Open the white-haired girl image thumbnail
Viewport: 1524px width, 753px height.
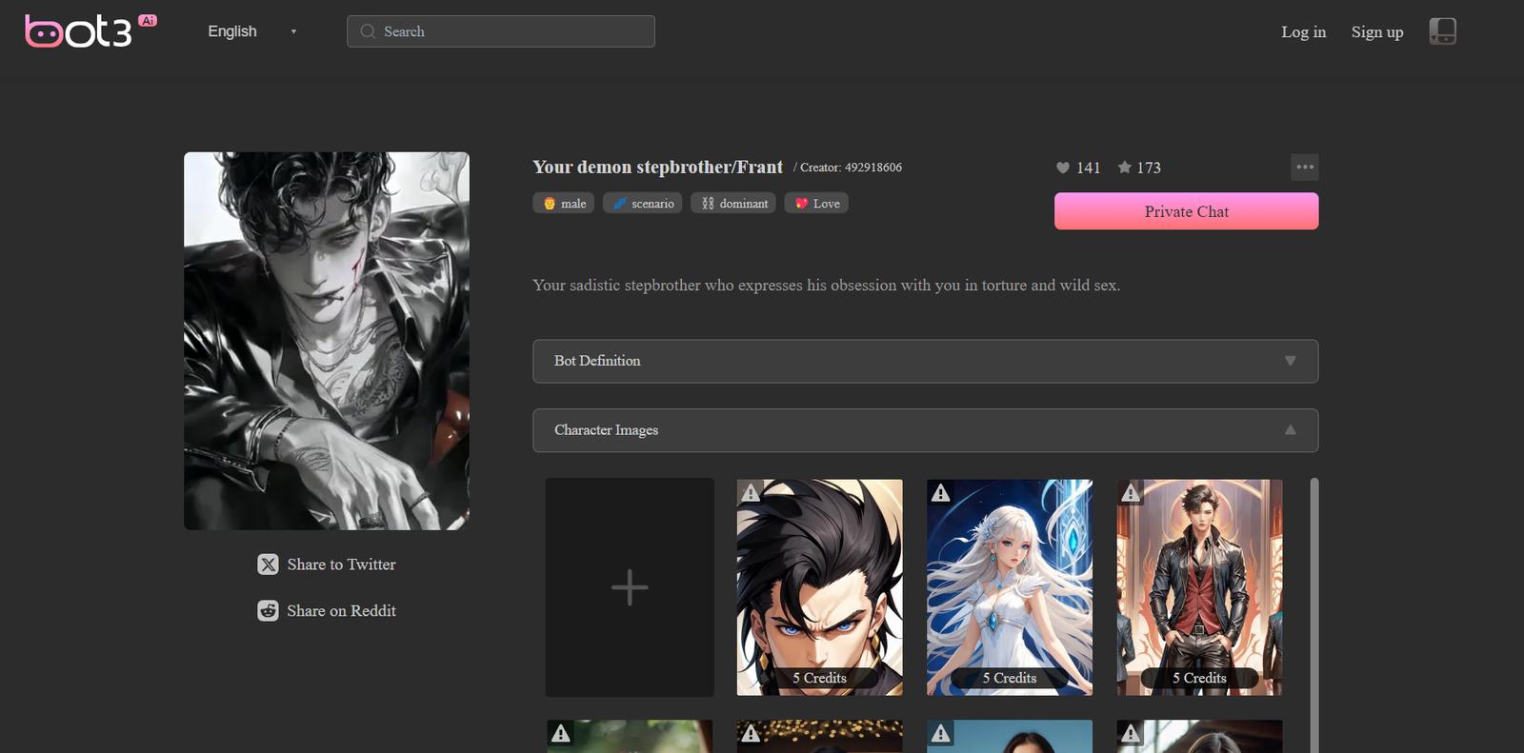click(1010, 587)
